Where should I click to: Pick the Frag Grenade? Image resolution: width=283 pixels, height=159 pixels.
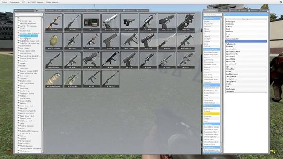pos(54,41)
